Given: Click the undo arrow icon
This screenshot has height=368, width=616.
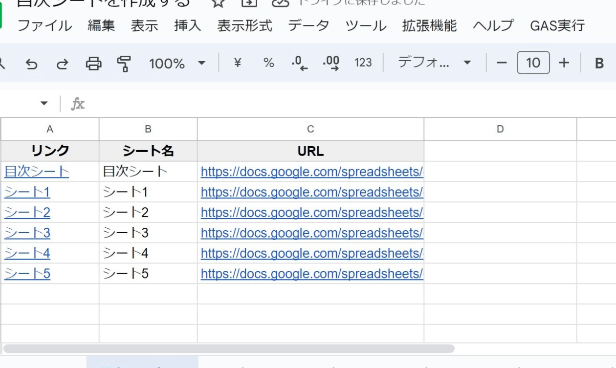Looking at the screenshot, I should [31, 64].
